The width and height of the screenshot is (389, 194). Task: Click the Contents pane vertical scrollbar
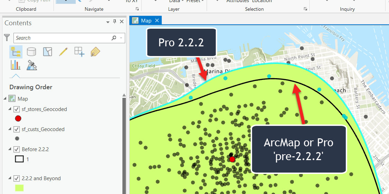[124, 144]
